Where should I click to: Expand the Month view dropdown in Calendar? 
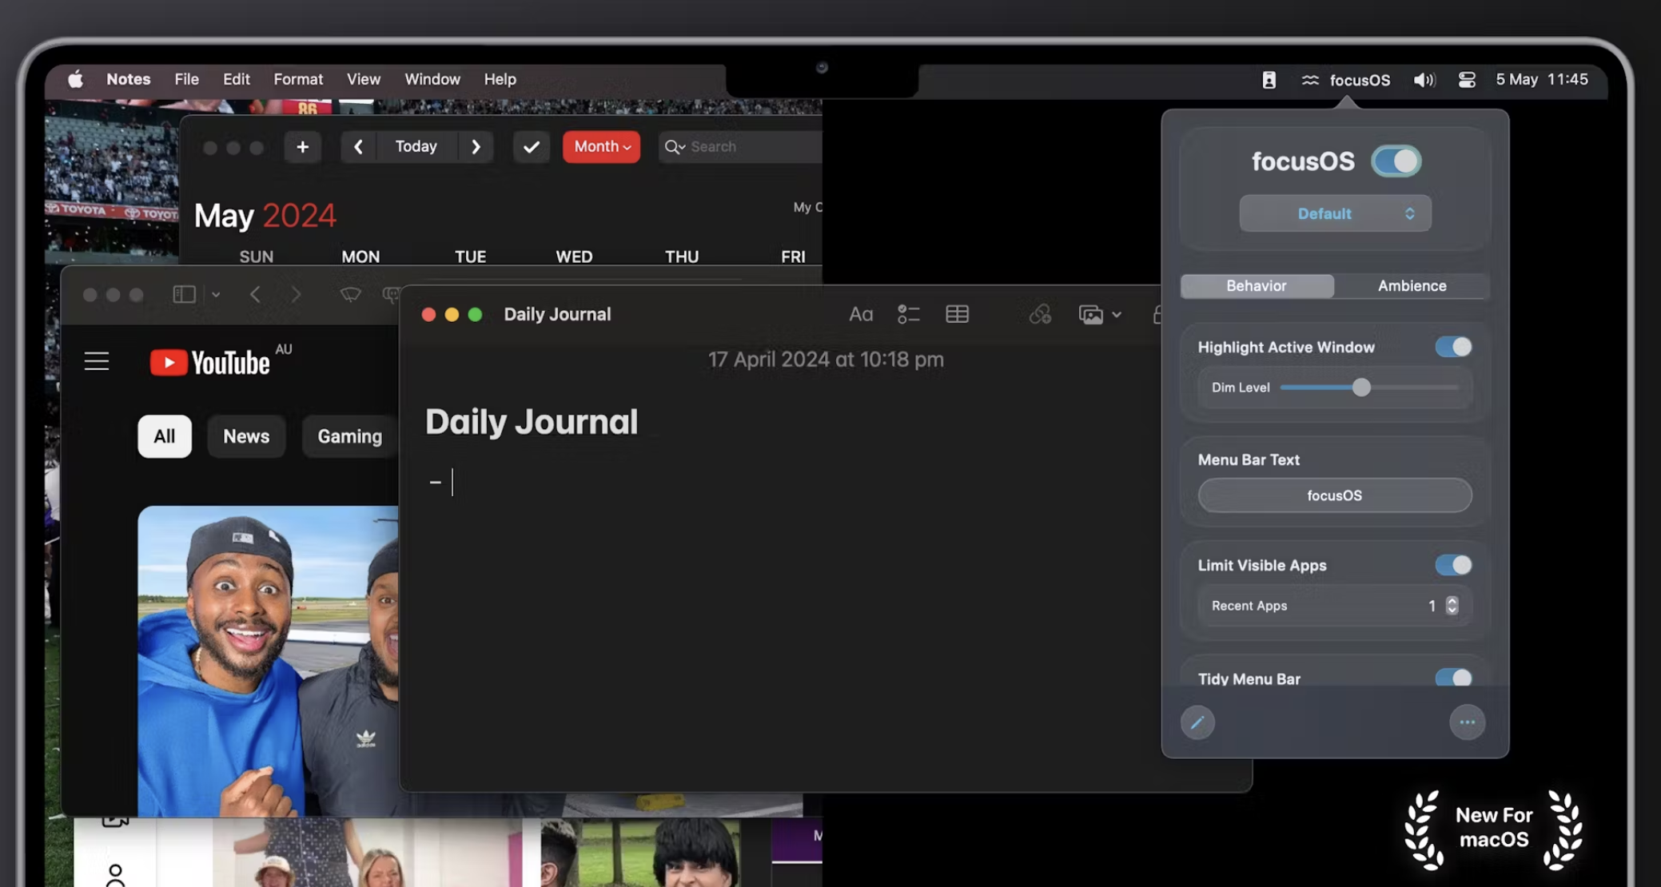[601, 147]
